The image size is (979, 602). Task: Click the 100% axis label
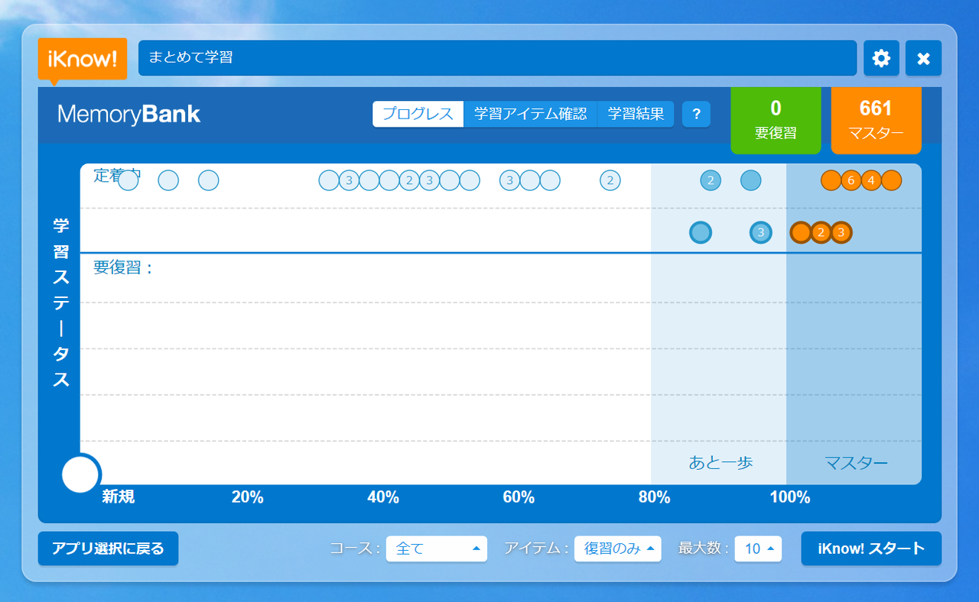click(790, 497)
